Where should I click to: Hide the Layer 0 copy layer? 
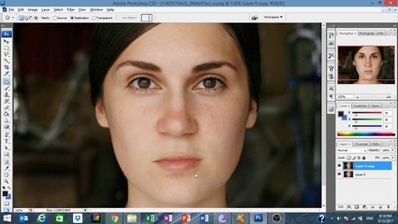pos(340,166)
